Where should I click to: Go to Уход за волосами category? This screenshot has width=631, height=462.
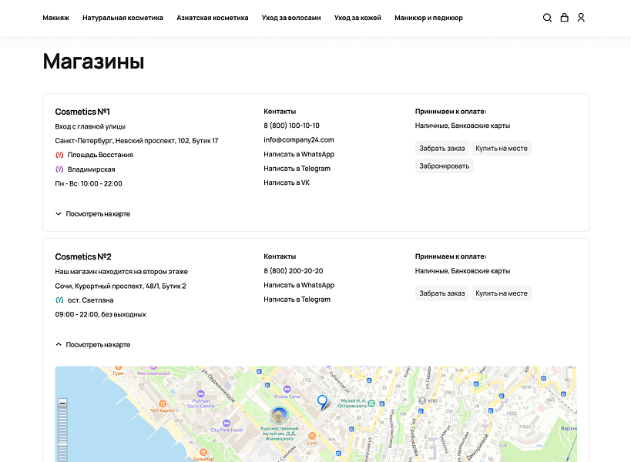pyautogui.click(x=290, y=18)
